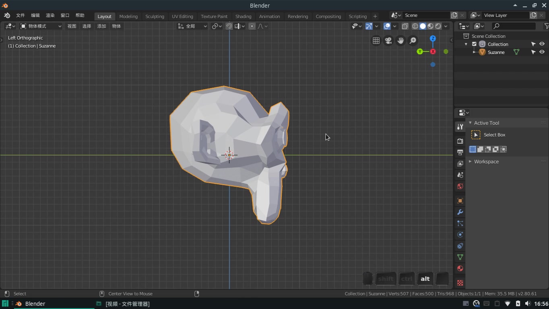The width and height of the screenshot is (549, 309).
Task: Open the snapping options dropdown
Action: [240, 26]
